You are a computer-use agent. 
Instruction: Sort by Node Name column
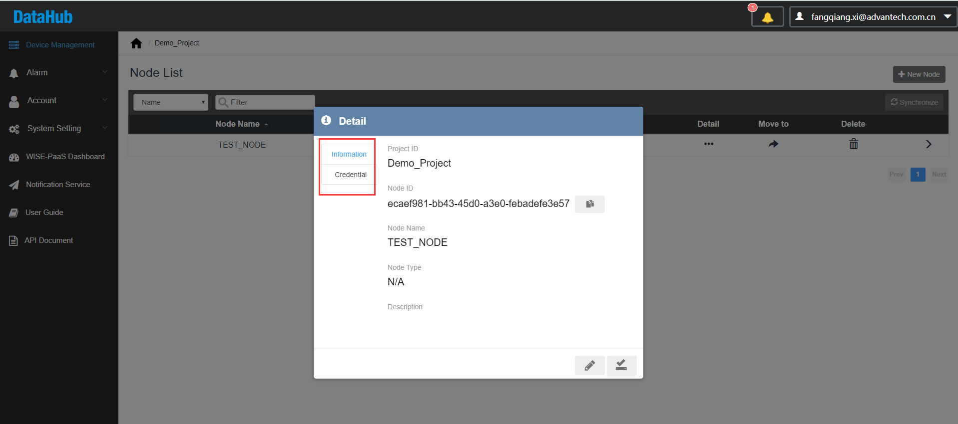242,124
